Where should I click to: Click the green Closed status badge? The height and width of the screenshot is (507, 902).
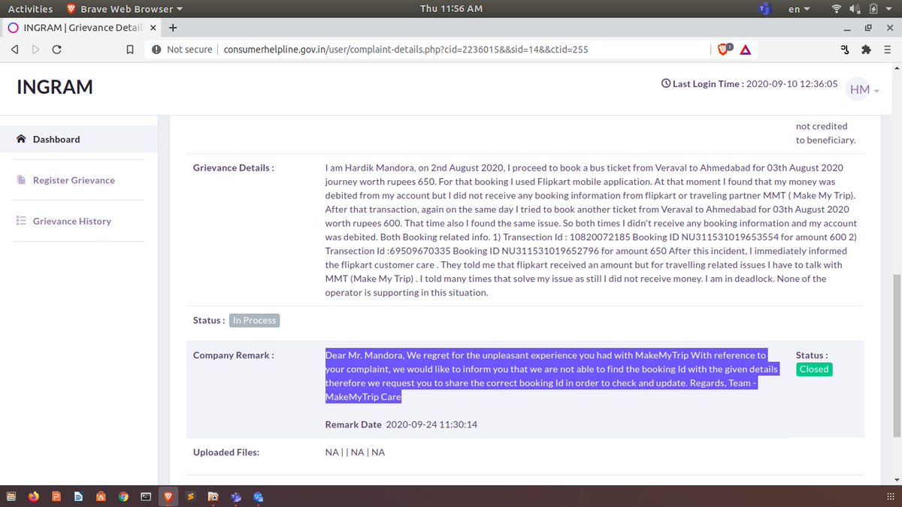coord(814,369)
